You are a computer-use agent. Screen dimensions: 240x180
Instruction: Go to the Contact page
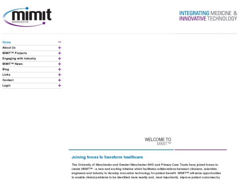8,80
